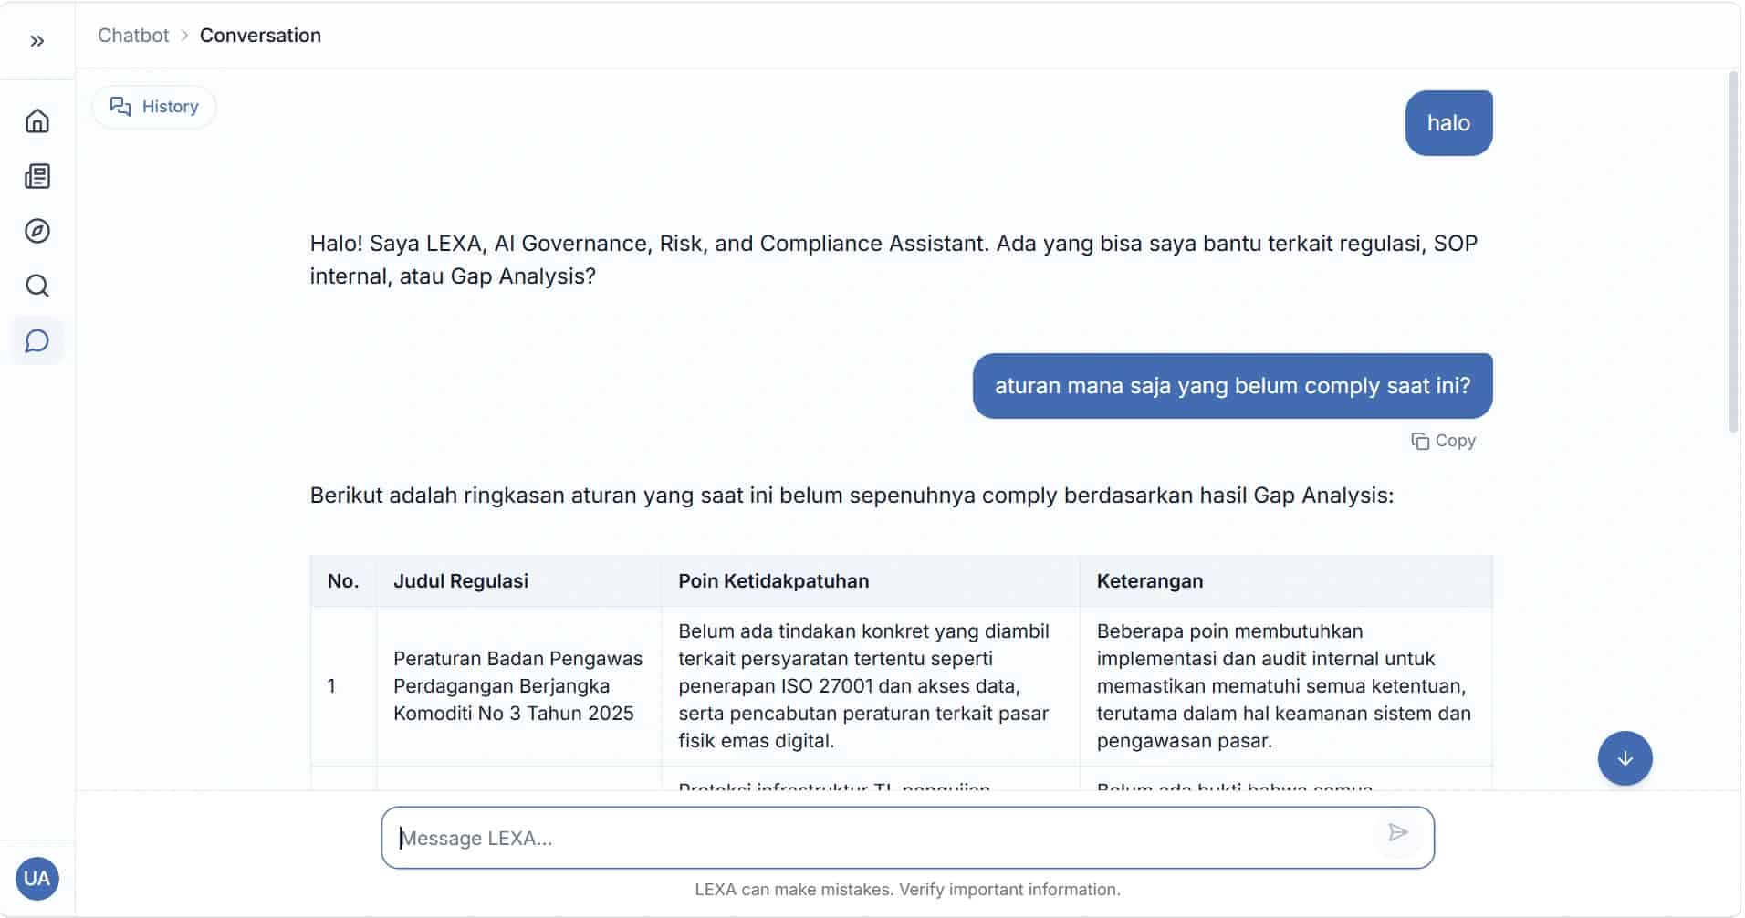1745x918 pixels.
Task: Open the Home icon in sidebar
Action: [37, 121]
